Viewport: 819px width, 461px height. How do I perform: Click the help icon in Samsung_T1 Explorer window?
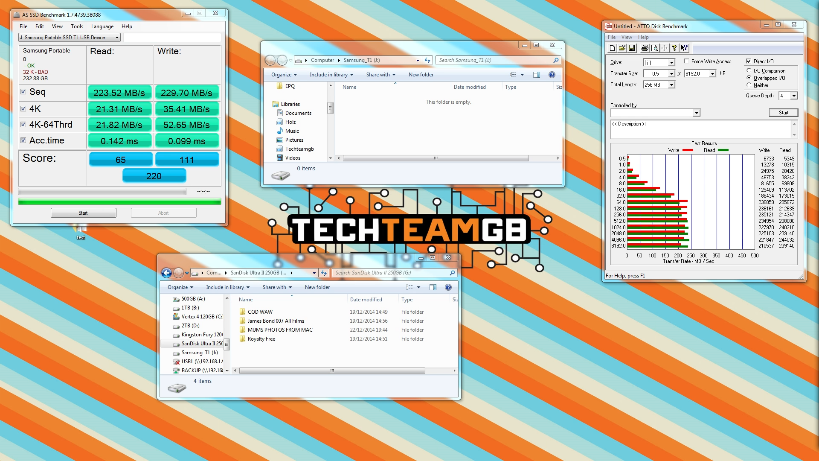coord(552,75)
